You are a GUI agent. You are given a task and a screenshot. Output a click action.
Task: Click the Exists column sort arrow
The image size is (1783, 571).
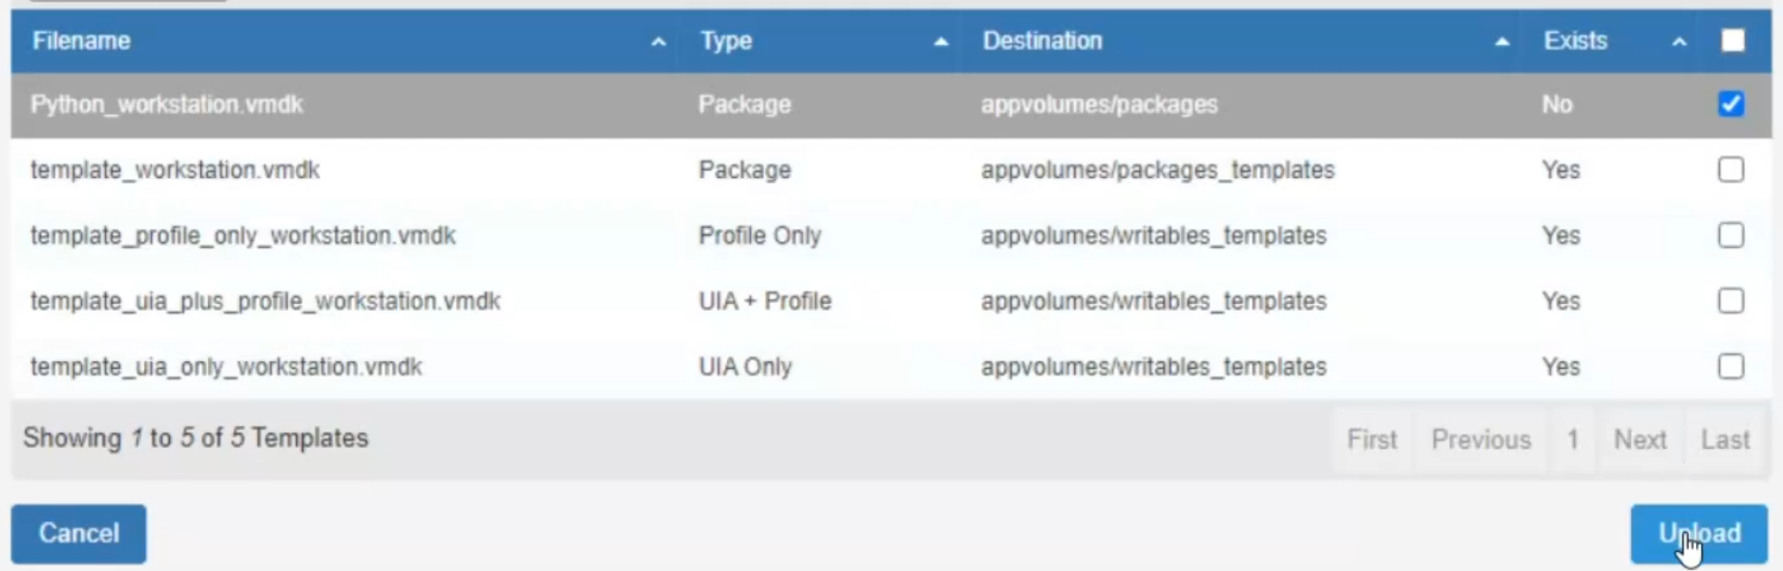click(1679, 42)
